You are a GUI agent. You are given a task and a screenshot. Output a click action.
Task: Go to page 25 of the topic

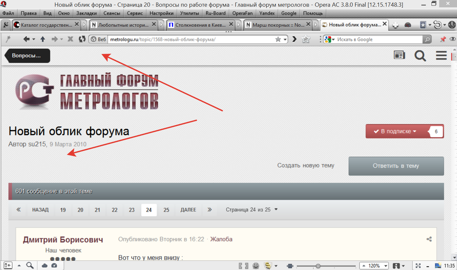click(x=166, y=210)
